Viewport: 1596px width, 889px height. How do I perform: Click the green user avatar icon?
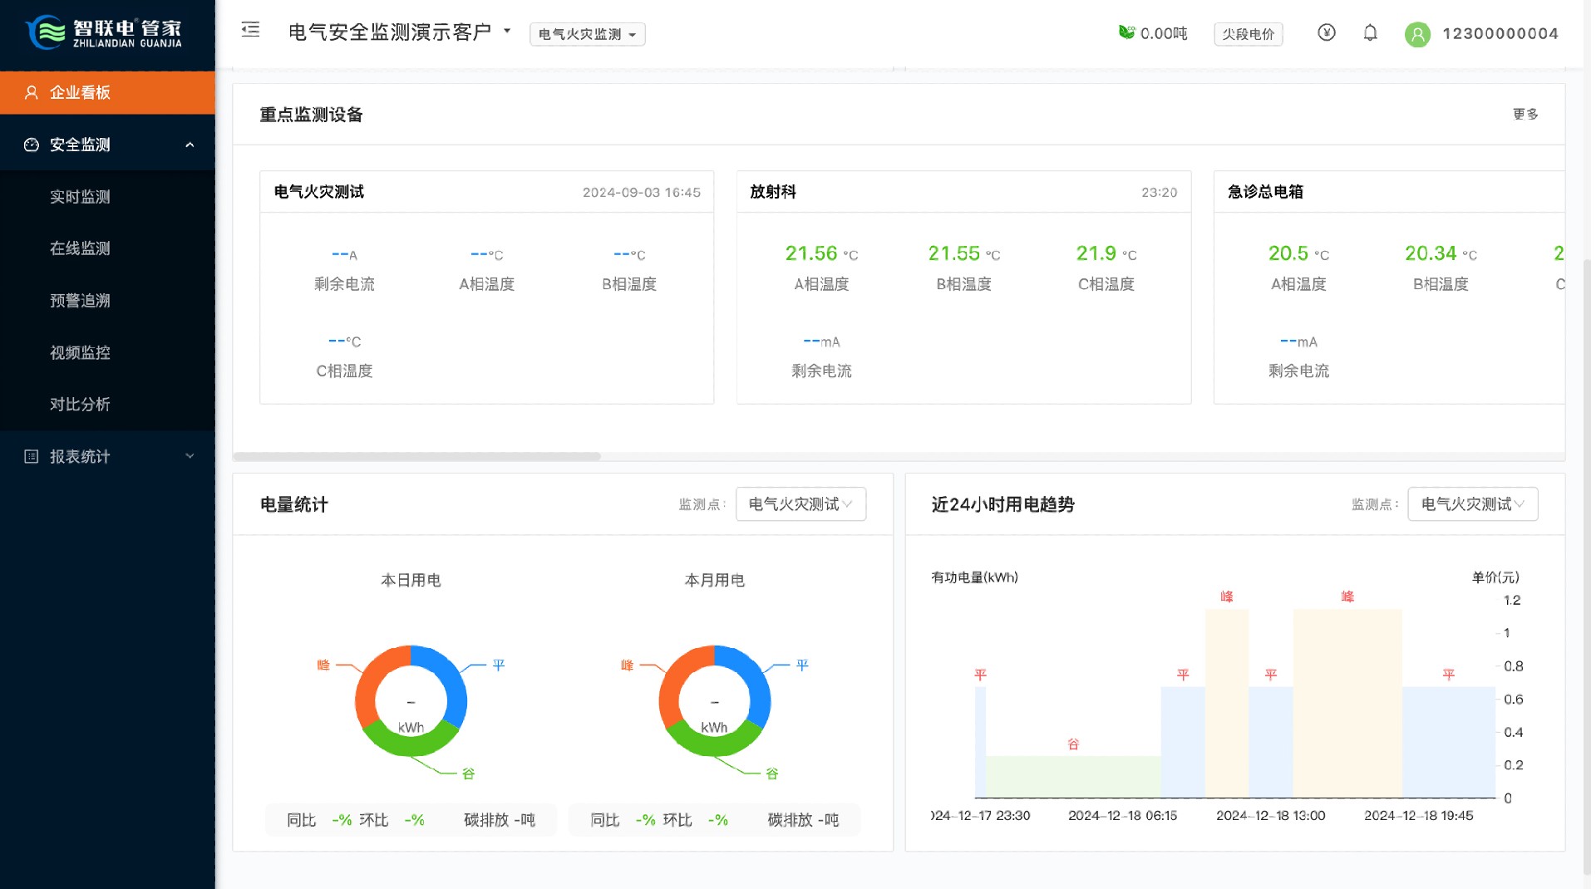click(x=1416, y=34)
